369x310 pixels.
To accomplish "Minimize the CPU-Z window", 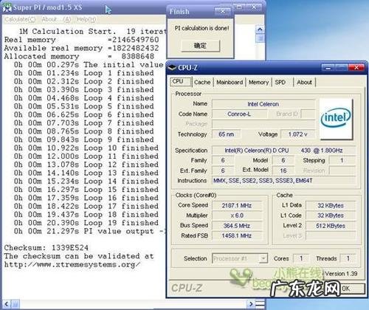I will (328, 67).
